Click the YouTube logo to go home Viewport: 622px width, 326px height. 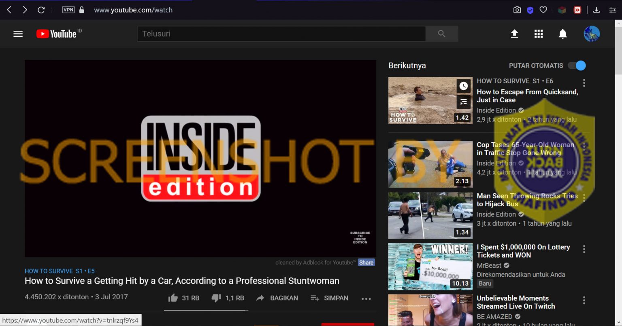click(56, 34)
